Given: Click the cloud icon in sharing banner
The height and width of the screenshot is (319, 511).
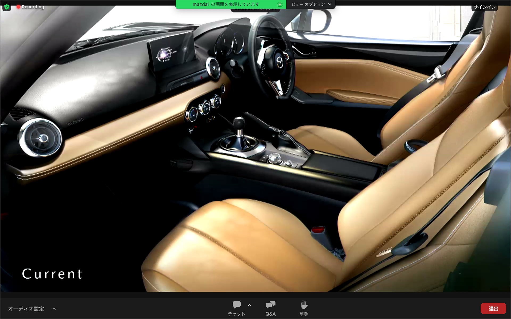Looking at the screenshot, I should tap(279, 4).
